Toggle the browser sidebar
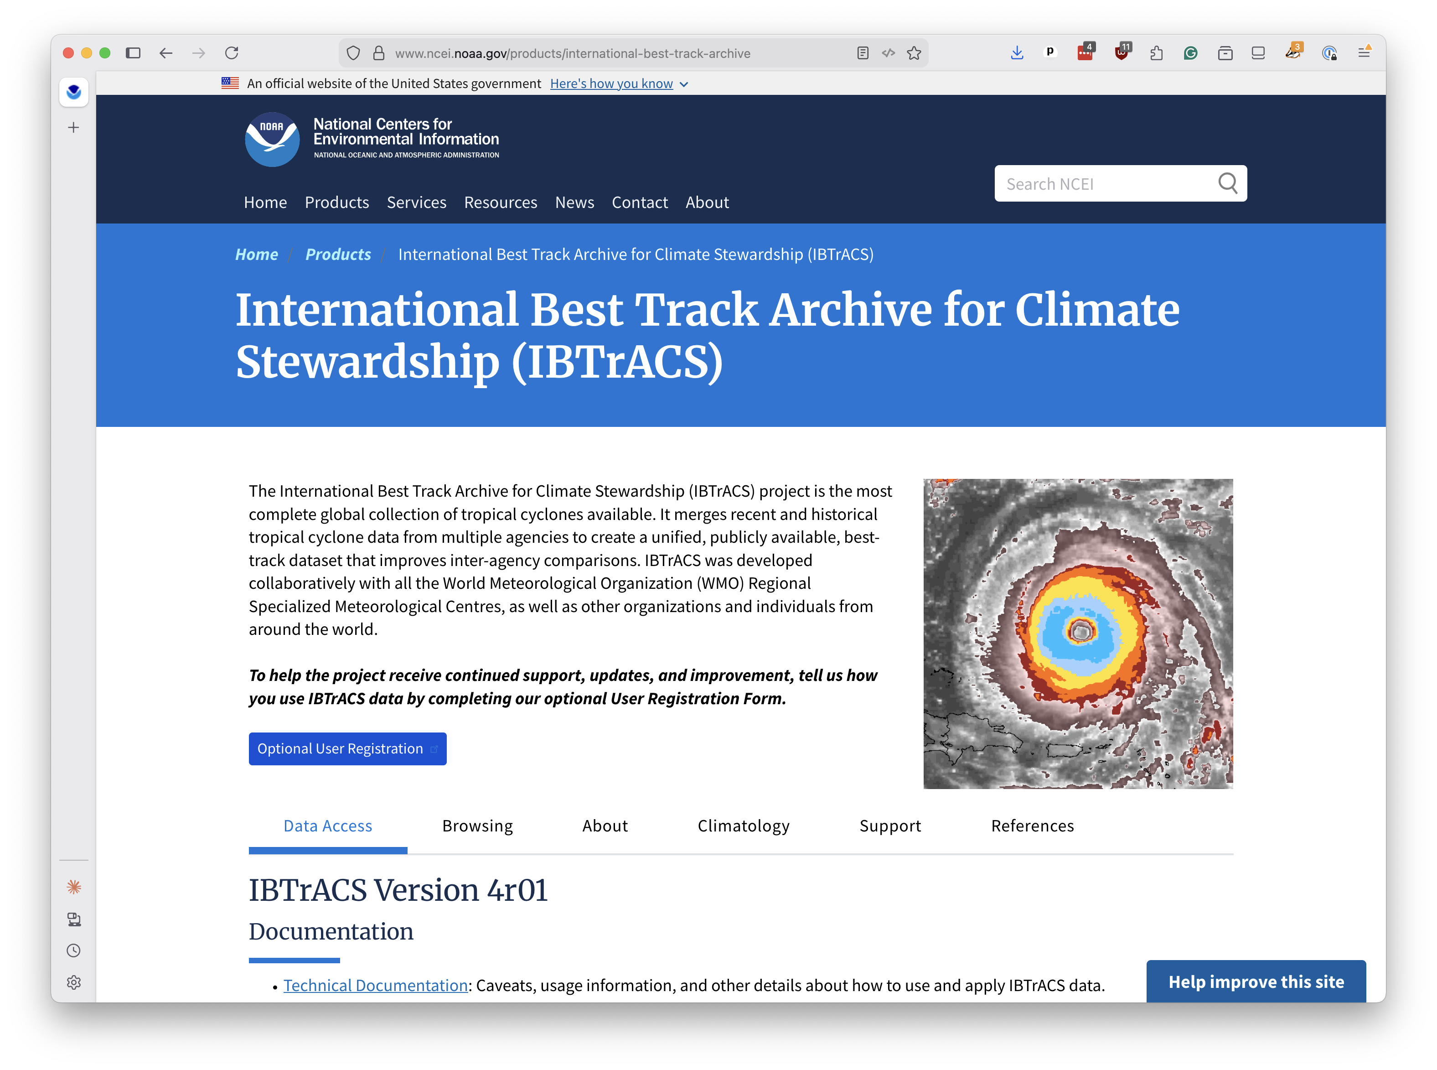Image resolution: width=1437 pixels, height=1070 pixels. pos(133,53)
